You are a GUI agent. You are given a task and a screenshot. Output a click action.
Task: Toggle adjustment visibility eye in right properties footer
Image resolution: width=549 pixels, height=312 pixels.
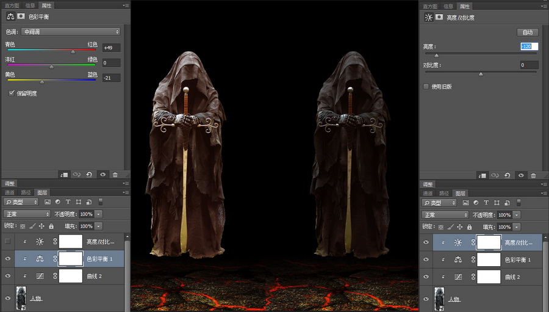point(521,175)
